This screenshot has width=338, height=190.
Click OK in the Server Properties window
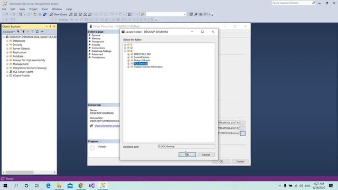[x=221, y=161]
